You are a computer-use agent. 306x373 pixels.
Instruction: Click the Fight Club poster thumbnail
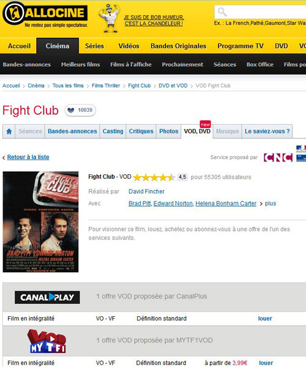click(40, 222)
